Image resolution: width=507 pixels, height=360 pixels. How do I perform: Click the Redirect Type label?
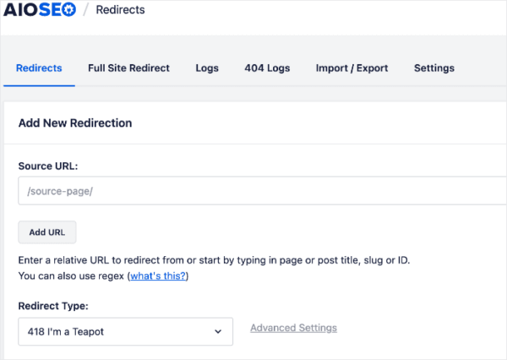tap(53, 306)
